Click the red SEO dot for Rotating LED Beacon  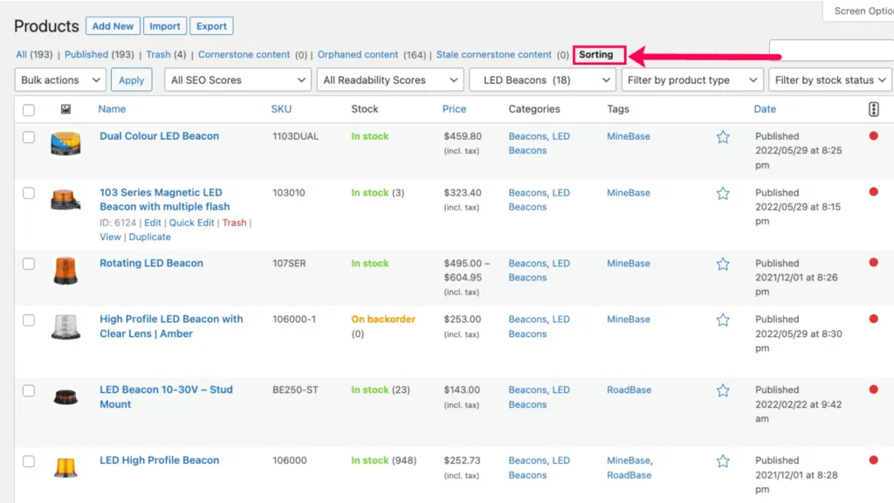click(873, 262)
